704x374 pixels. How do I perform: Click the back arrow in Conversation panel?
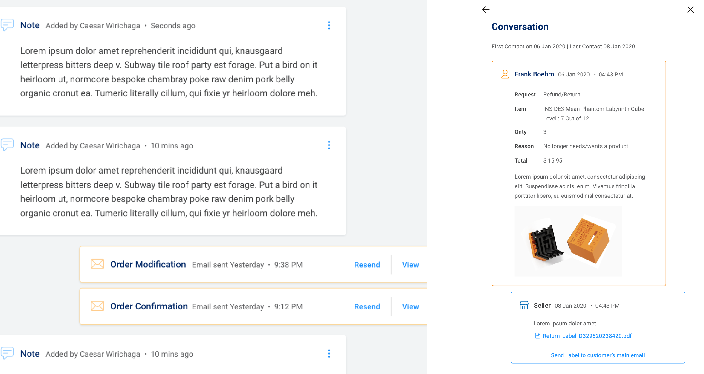click(486, 10)
